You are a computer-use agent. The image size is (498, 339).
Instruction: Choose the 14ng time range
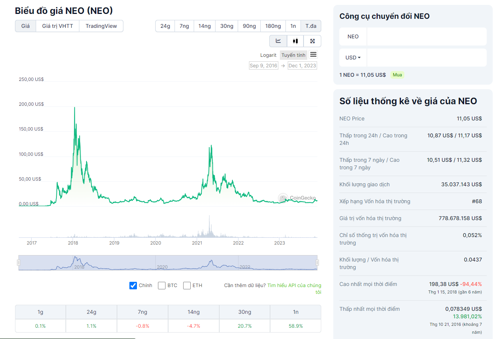[205, 26]
